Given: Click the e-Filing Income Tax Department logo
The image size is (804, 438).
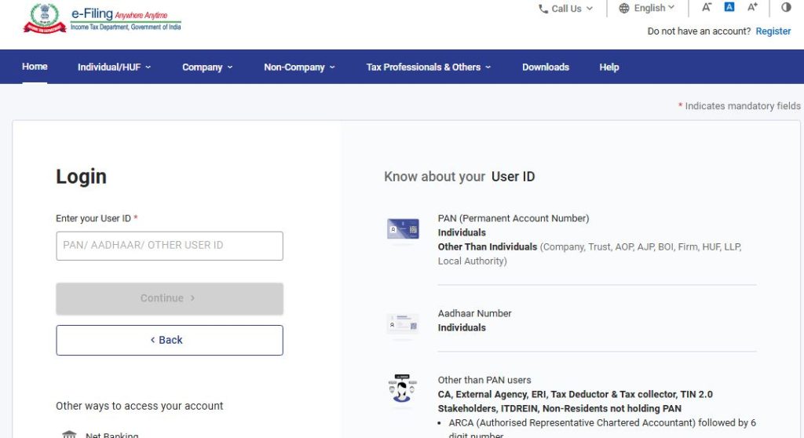Looking at the screenshot, I should (102, 19).
